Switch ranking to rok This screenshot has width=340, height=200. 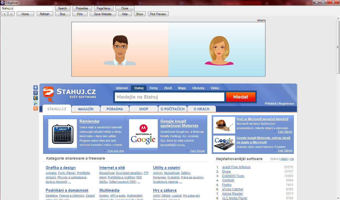[x=292, y=159]
